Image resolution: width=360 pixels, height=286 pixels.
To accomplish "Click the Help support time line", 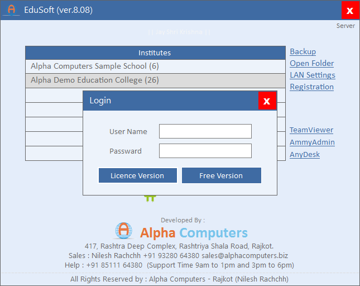I will (179, 265).
